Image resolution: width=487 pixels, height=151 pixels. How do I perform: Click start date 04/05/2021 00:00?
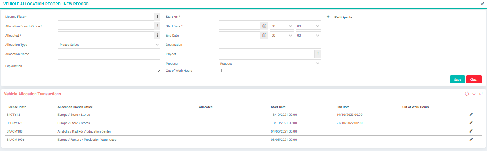[284, 131]
